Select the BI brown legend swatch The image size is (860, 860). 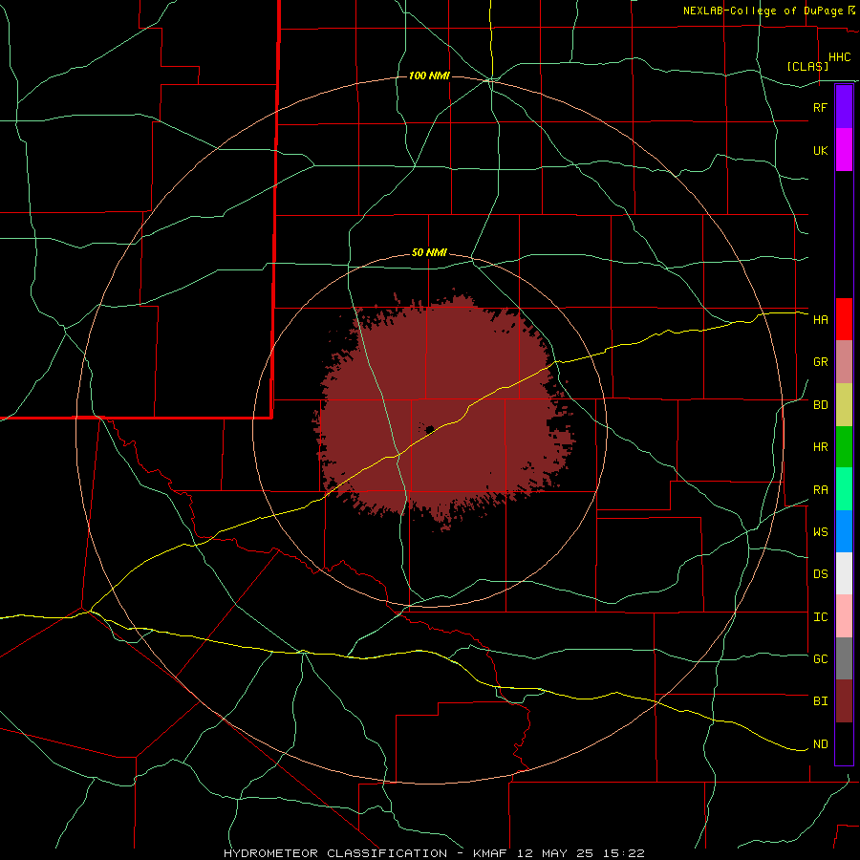[844, 701]
